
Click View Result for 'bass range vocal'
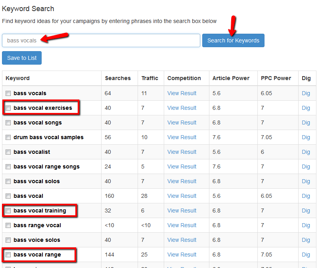click(x=182, y=225)
